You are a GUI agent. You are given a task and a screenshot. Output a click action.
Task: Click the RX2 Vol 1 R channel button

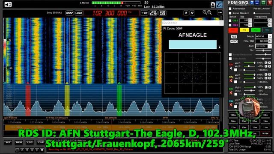point(270,75)
